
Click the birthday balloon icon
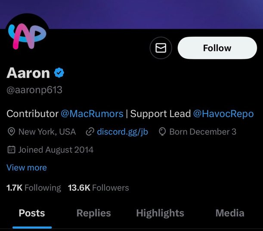pyautogui.click(x=162, y=131)
